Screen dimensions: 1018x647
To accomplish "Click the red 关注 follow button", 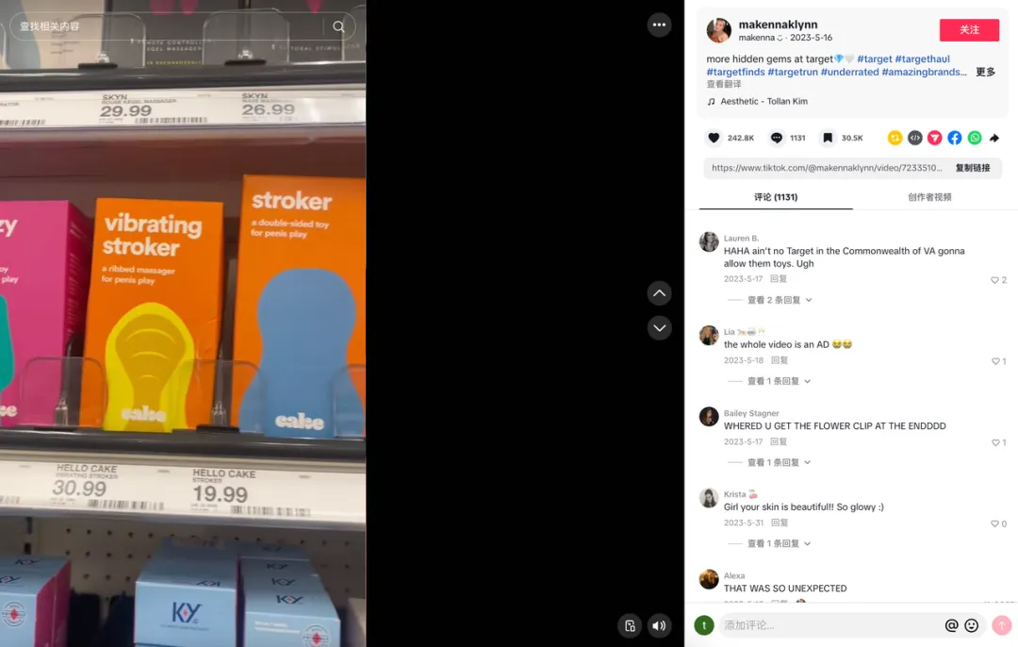I will (969, 30).
